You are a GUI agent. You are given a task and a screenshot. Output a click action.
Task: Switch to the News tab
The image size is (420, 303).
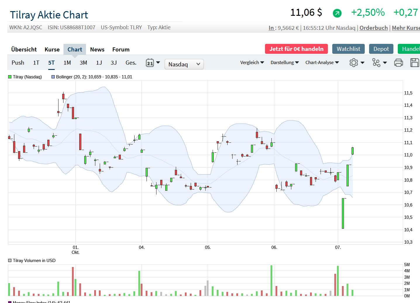point(97,49)
